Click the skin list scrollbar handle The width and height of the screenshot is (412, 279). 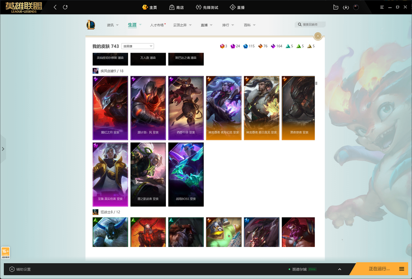point(316,83)
